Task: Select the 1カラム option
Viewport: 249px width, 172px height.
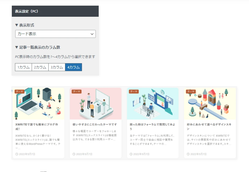Action: [x=23, y=67]
